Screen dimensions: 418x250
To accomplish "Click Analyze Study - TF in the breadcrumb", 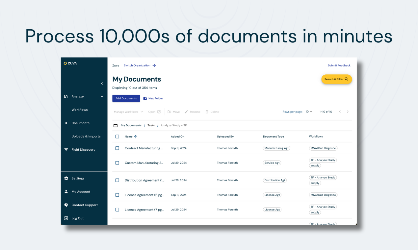I will coord(174,125).
